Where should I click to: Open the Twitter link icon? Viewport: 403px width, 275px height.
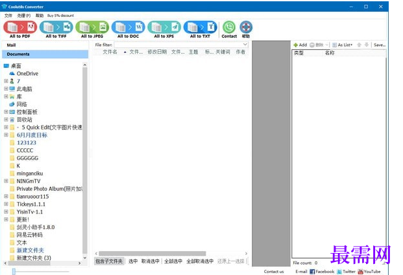(x=339, y=271)
